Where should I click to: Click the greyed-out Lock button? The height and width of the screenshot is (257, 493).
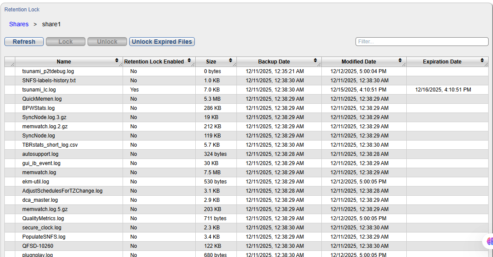66,42
